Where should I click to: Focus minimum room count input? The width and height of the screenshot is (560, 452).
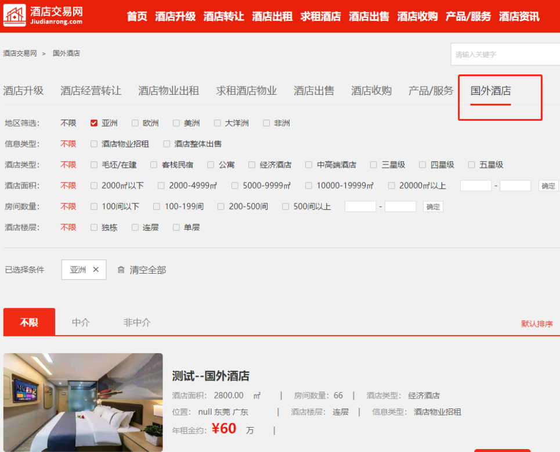click(360, 206)
